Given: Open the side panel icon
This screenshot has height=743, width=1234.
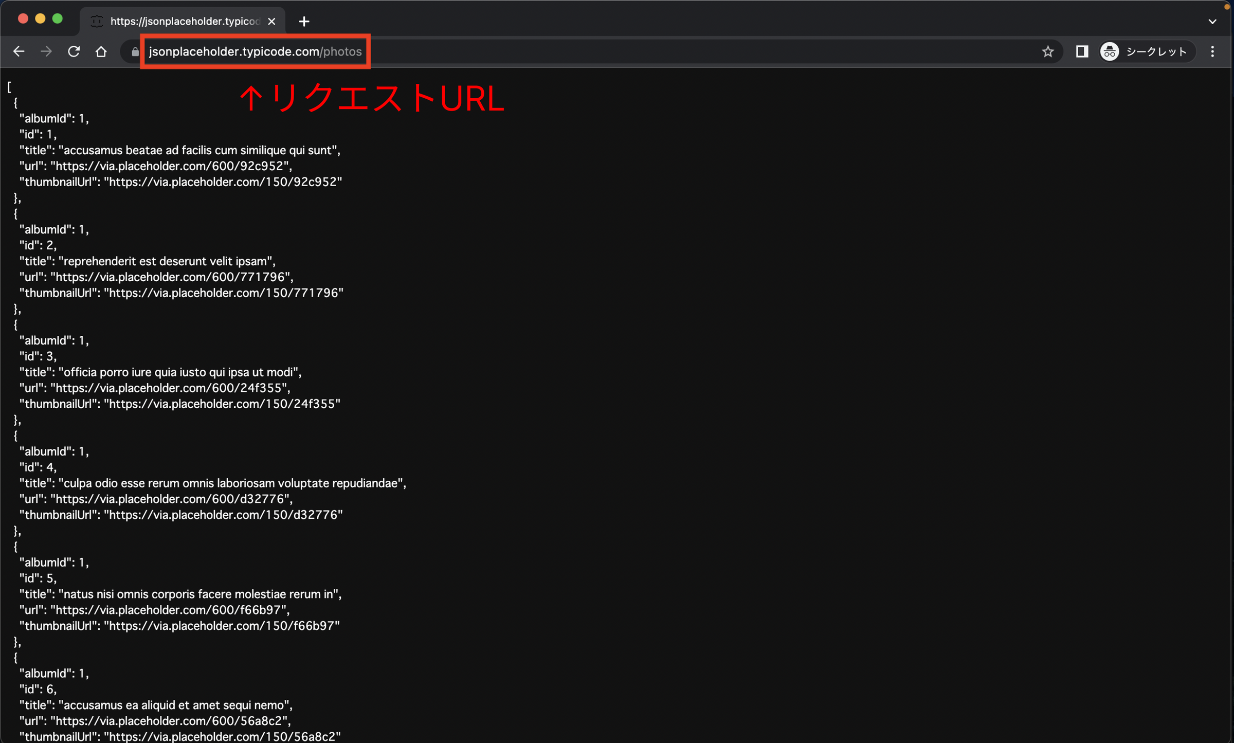Looking at the screenshot, I should 1082,51.
